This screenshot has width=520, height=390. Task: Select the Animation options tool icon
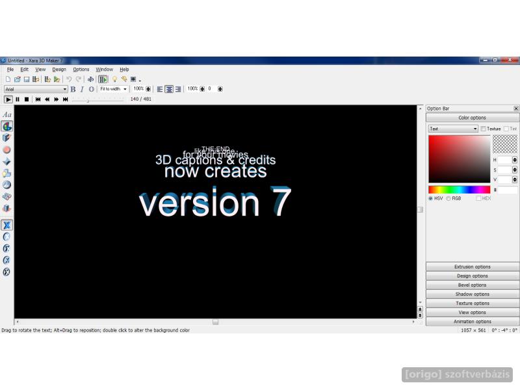click(7, 208)
